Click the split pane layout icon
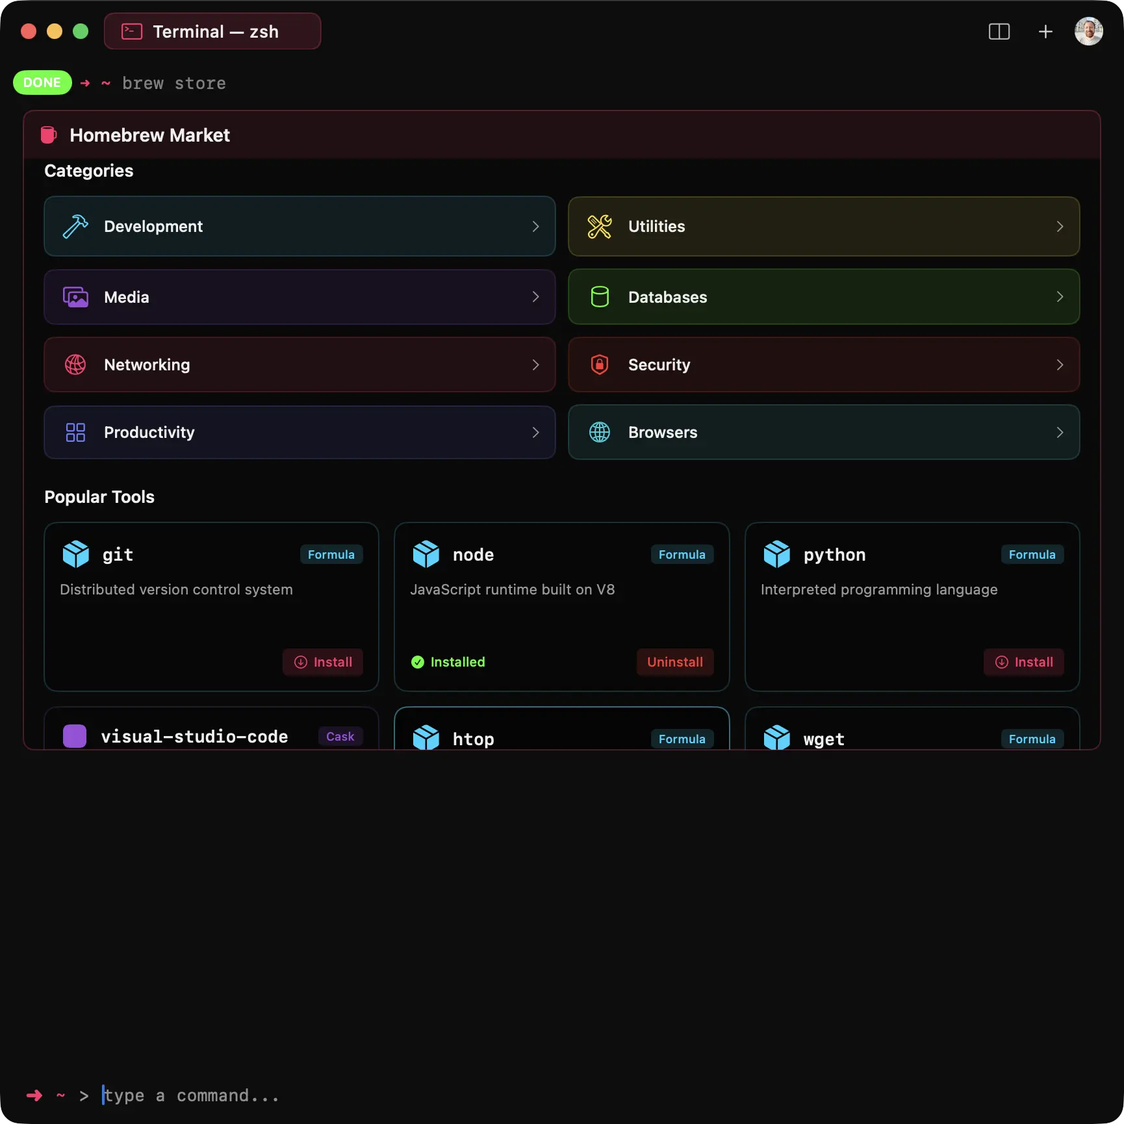1124x1124 pixels. (x=999, y=32)
